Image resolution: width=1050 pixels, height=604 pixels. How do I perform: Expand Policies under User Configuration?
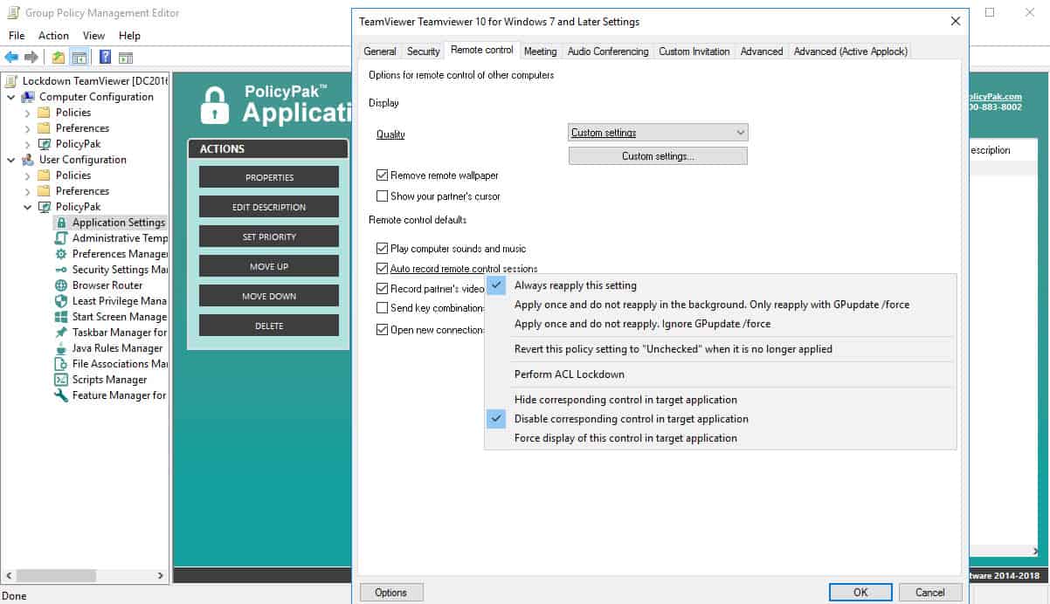(x=27, y=175)
